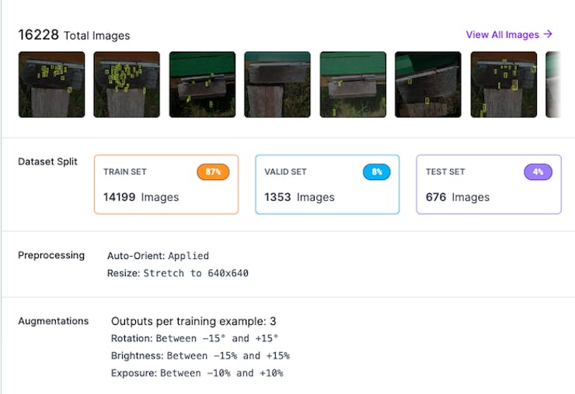The height and width of the screenshot is (394, 575).
Task: Select the fourth image thumbnail
Action: (x=277, y=85)
